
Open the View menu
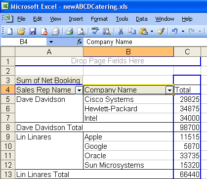tap(55, 19)
